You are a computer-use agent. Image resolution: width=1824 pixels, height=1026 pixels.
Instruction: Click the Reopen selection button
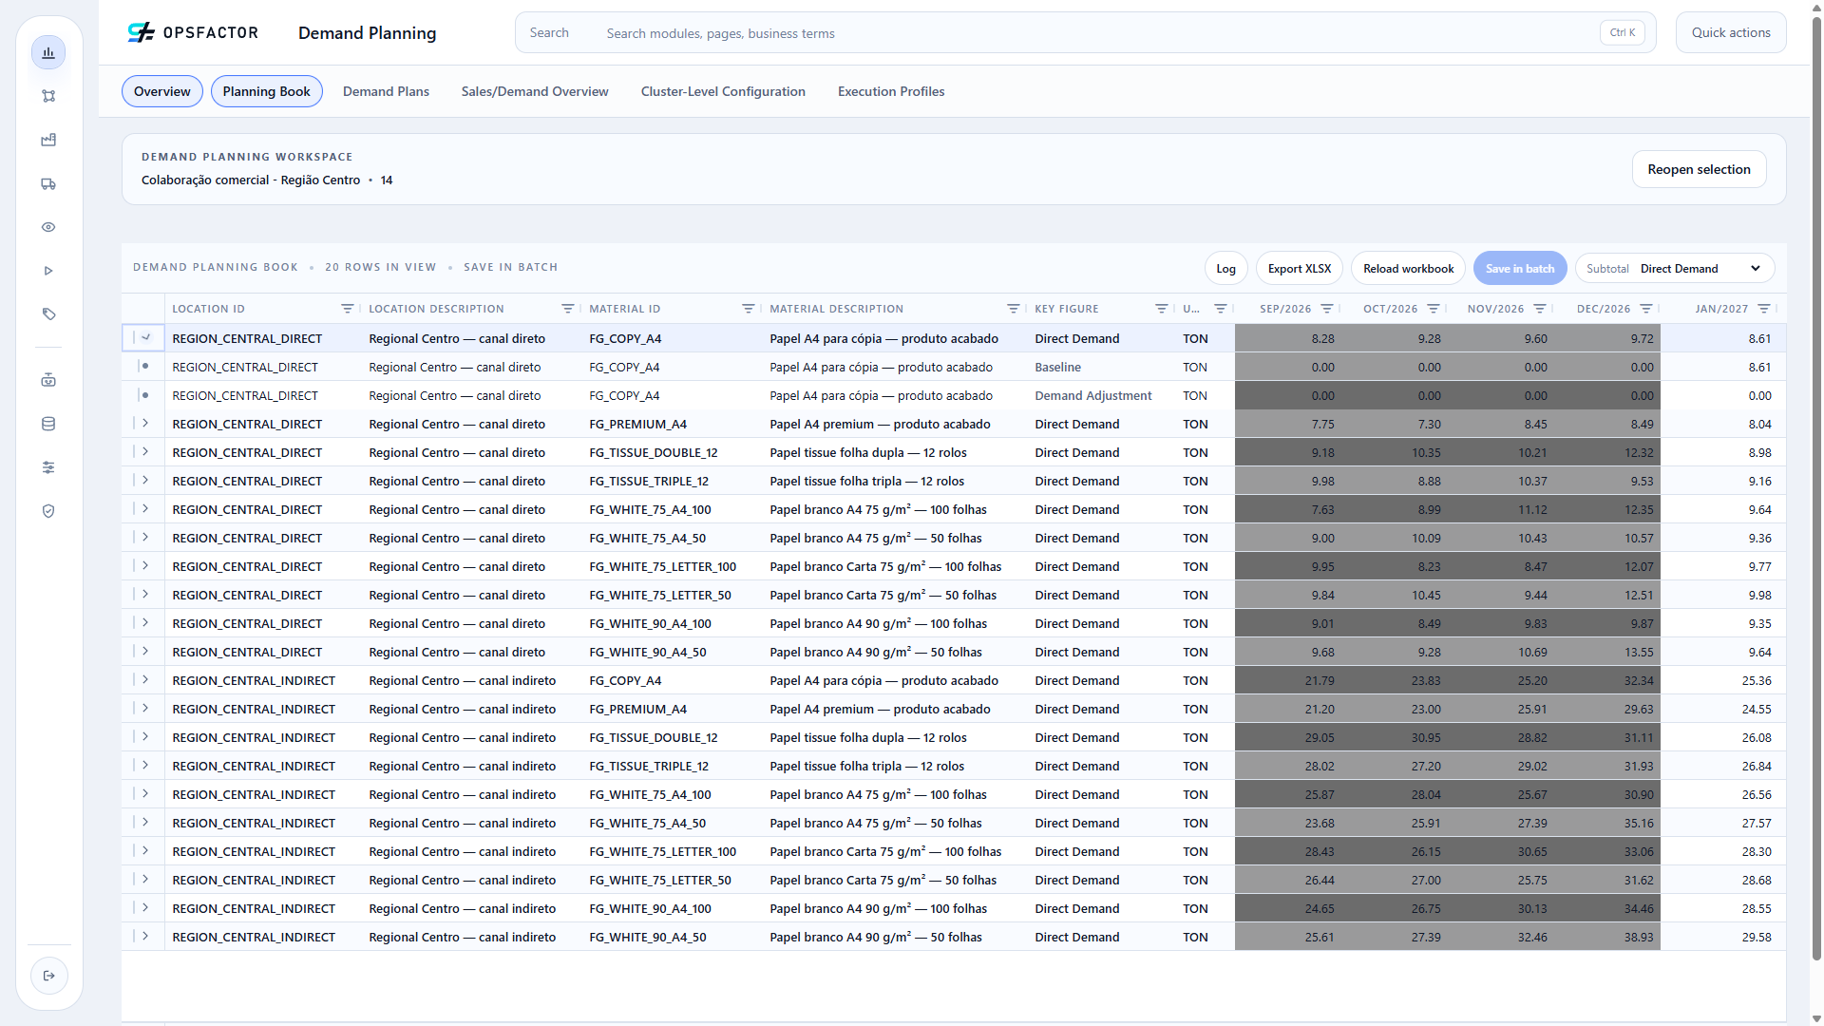coord(1699,169)
